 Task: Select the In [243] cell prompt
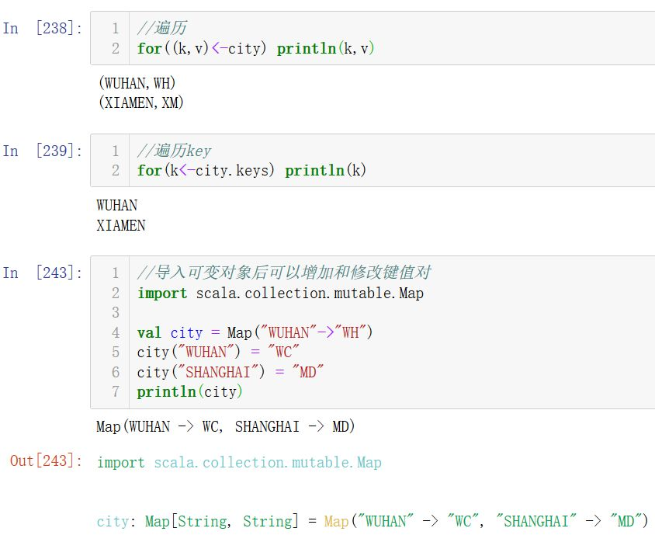(x=42, y=273)
